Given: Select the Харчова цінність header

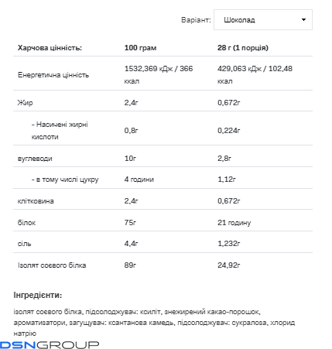Looking at the screenshot, I should [x=50, y=48].
